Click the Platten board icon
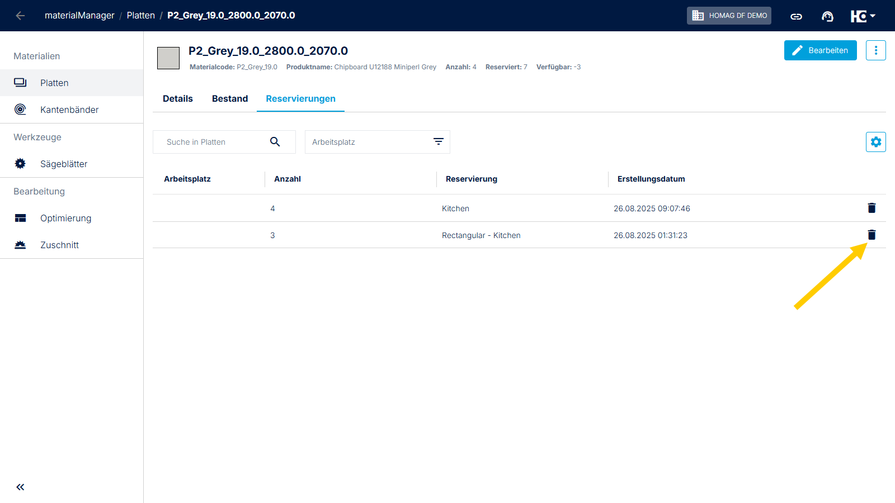Viewport: 895px width, 503px height. click(20, 83)
